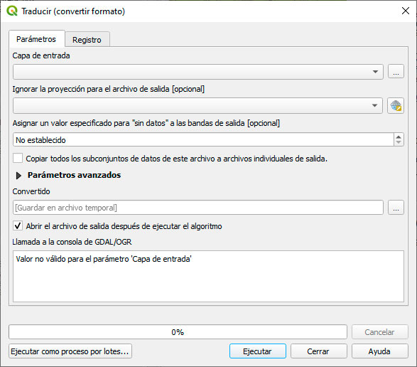Click the Valor no válido error message

coord(104,259)
